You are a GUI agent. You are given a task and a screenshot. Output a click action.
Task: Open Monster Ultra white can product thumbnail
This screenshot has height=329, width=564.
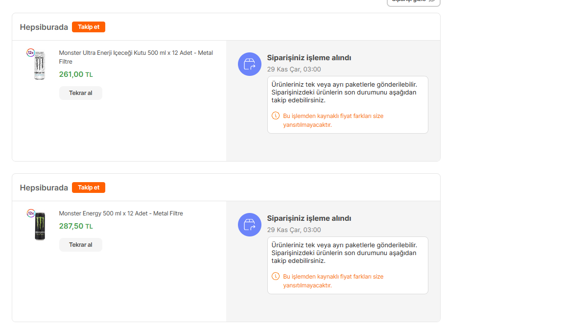[40, 65]
